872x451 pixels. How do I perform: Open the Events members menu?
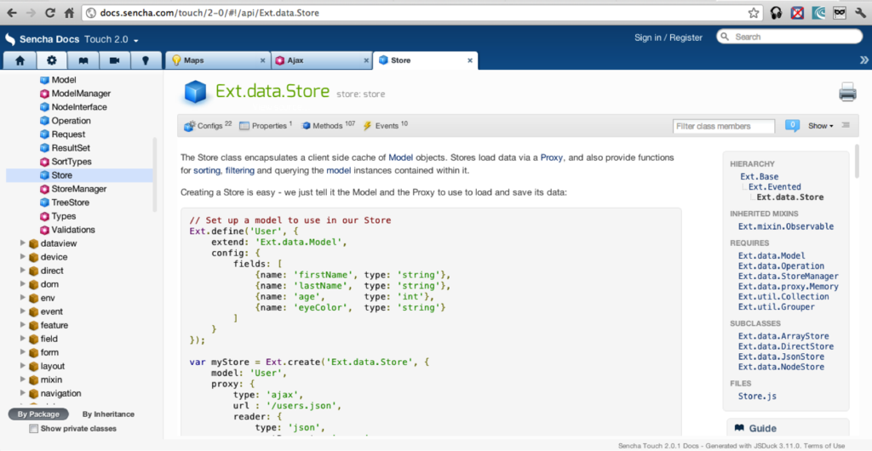pos(386,126)
